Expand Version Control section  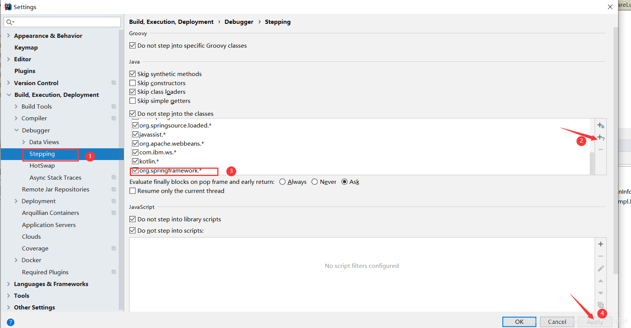[x=8, y=83]
